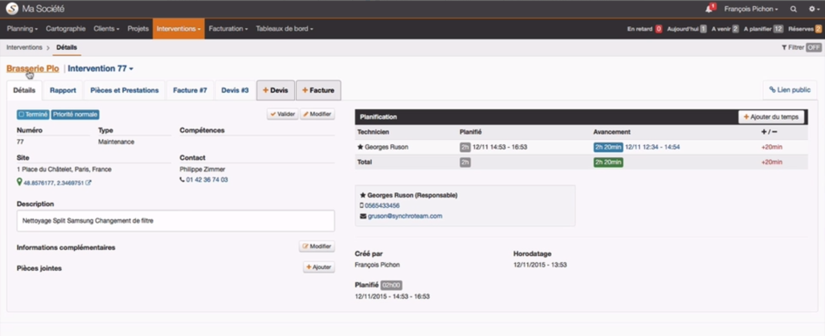Expand the François Pichon user menu
This screenshot has width=825, height=336.
(751, 9)
